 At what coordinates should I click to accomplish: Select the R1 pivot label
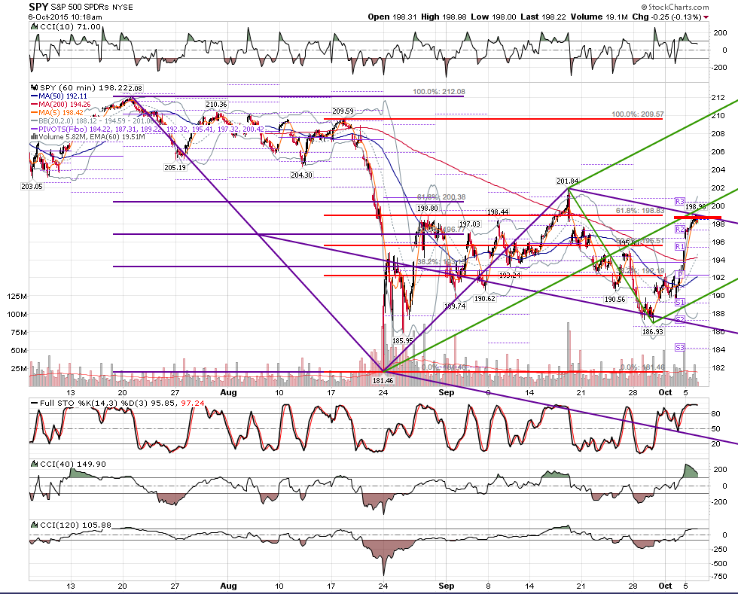[x=679, y=247]
